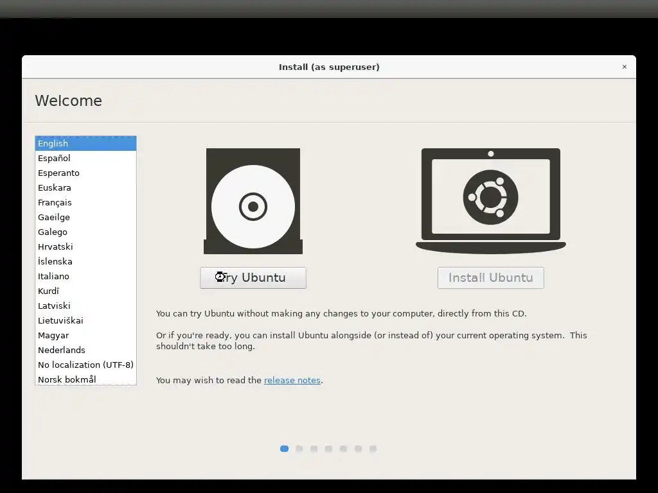Choose Italiano in the list
This screenshot has height=493, width=658.
(85, 276)
